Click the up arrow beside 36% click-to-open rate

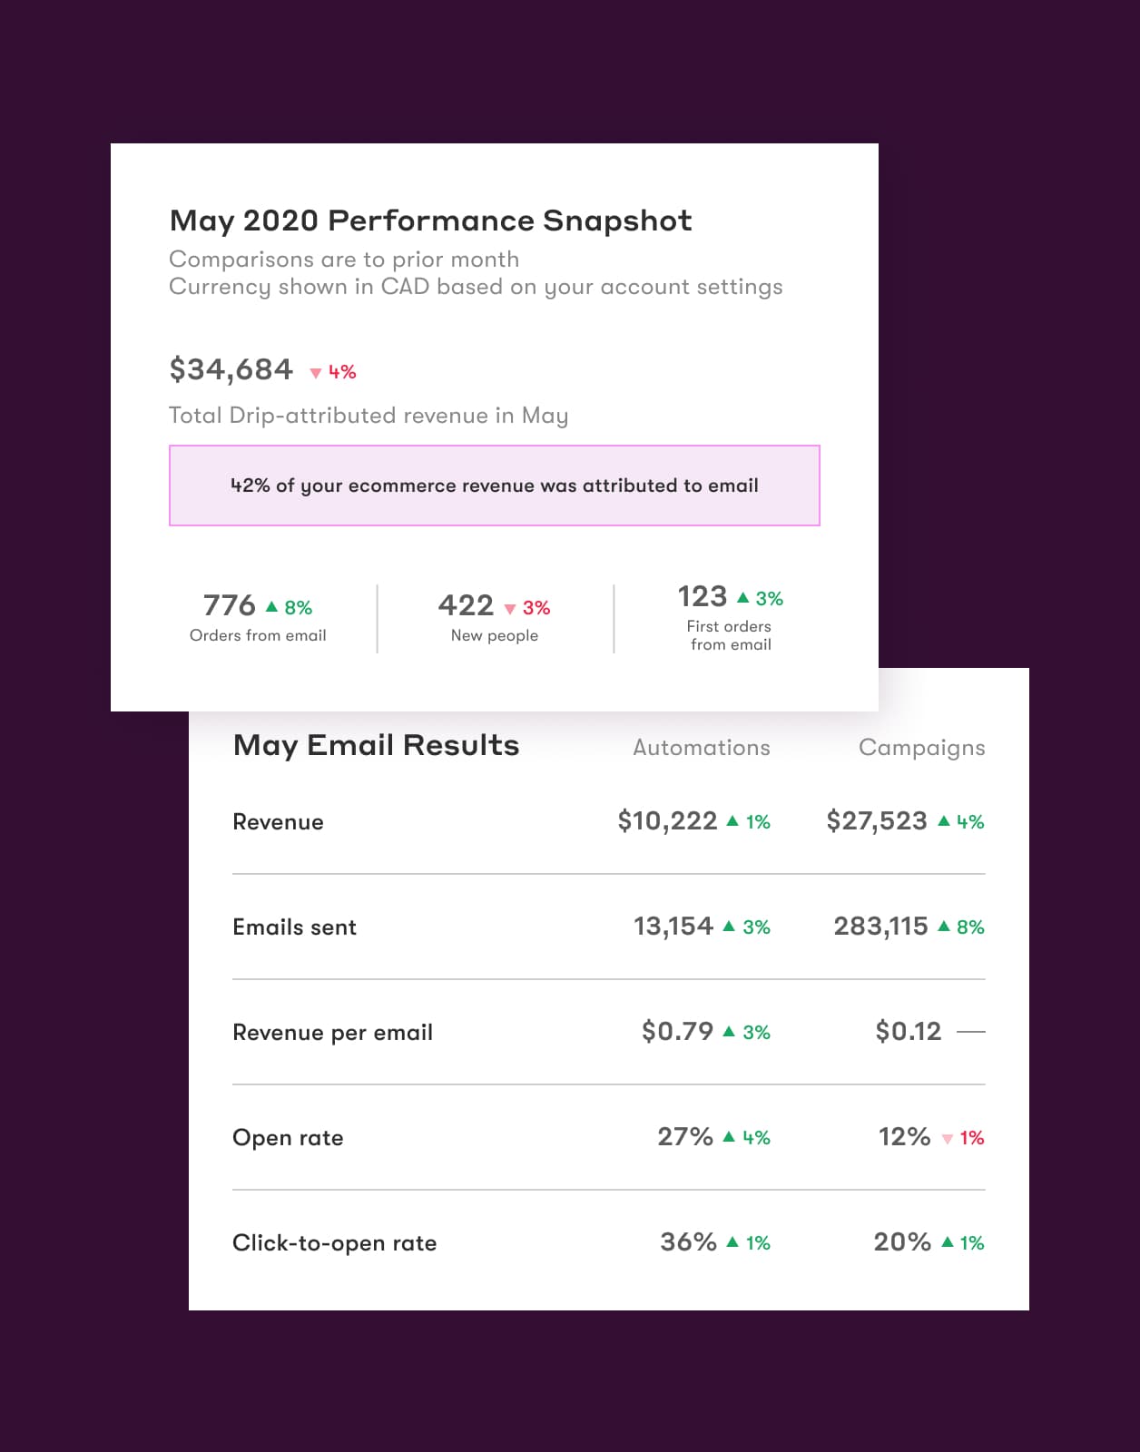coord(733,1242)
